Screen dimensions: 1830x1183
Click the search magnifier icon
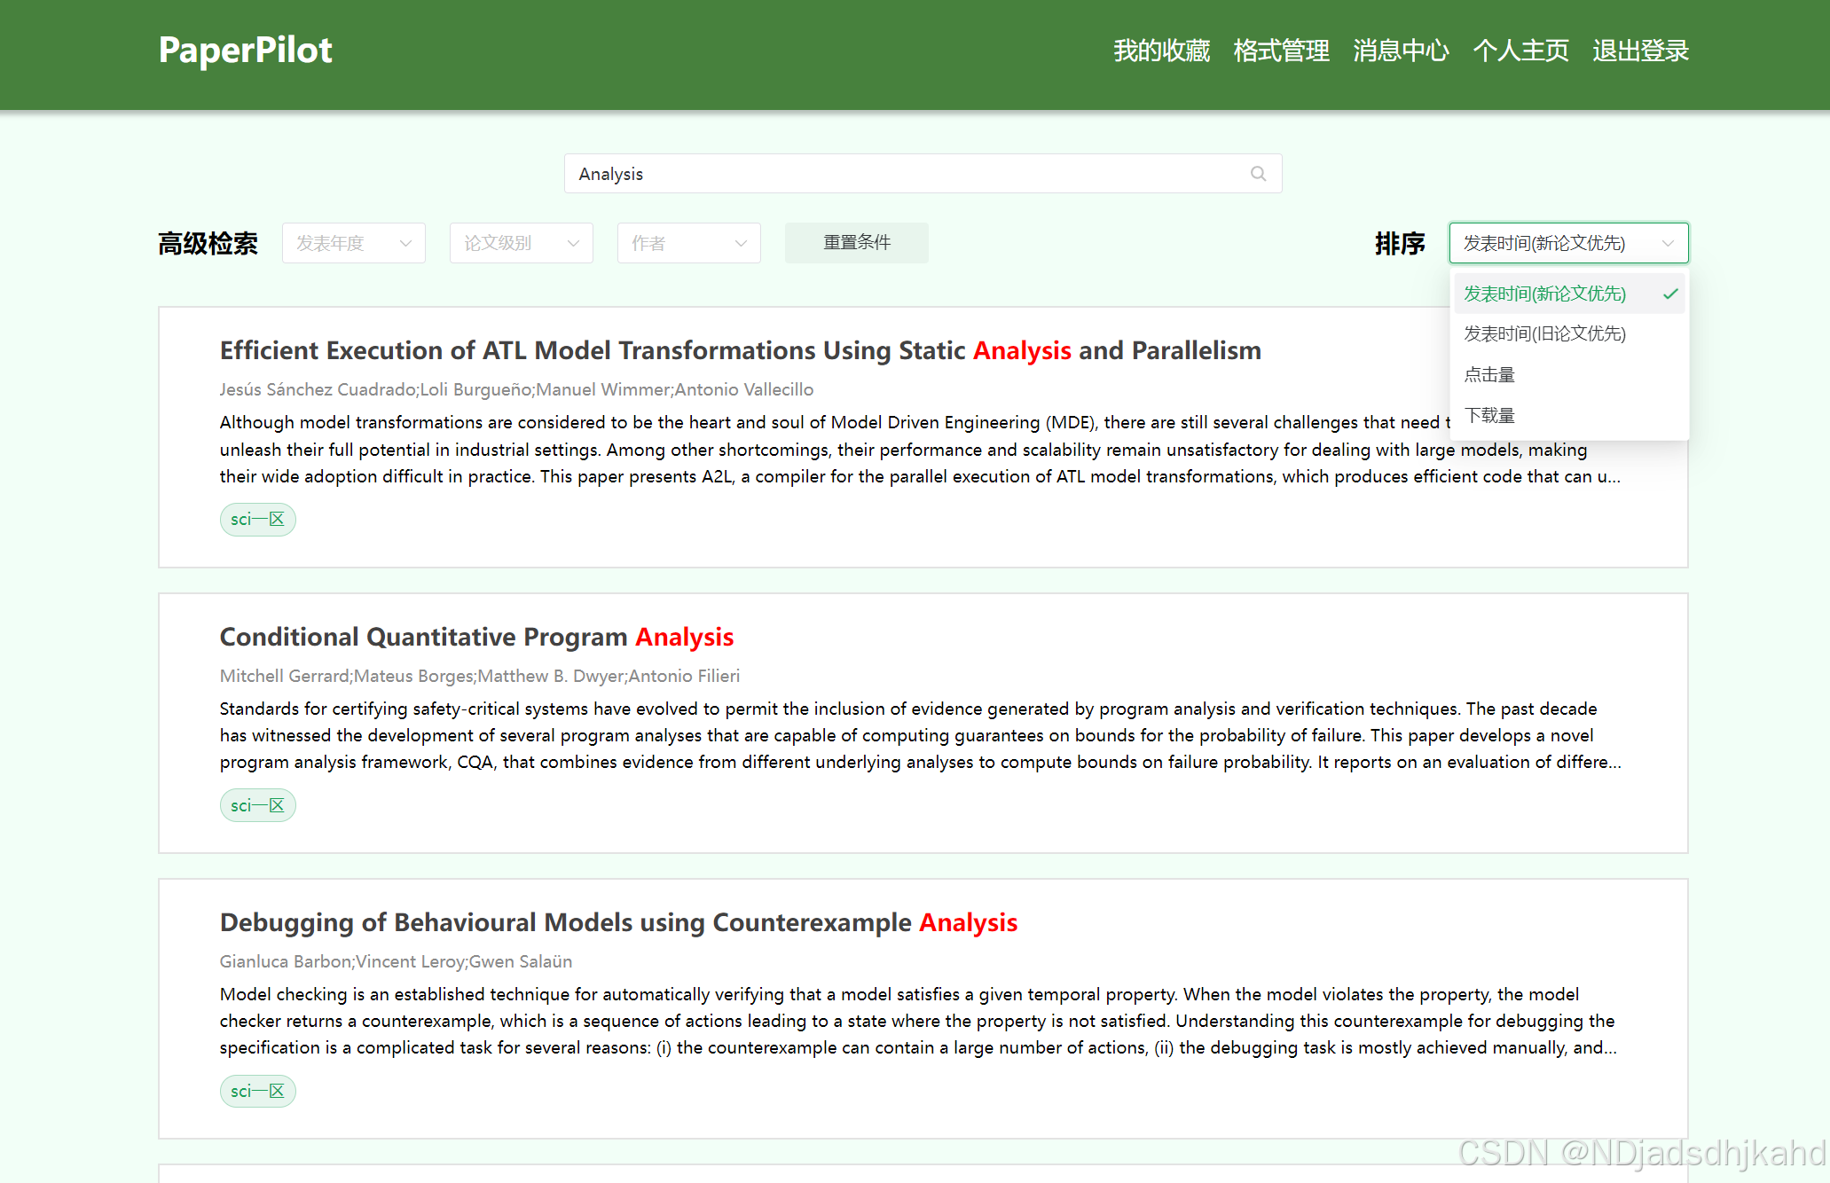pos(1258,174)
